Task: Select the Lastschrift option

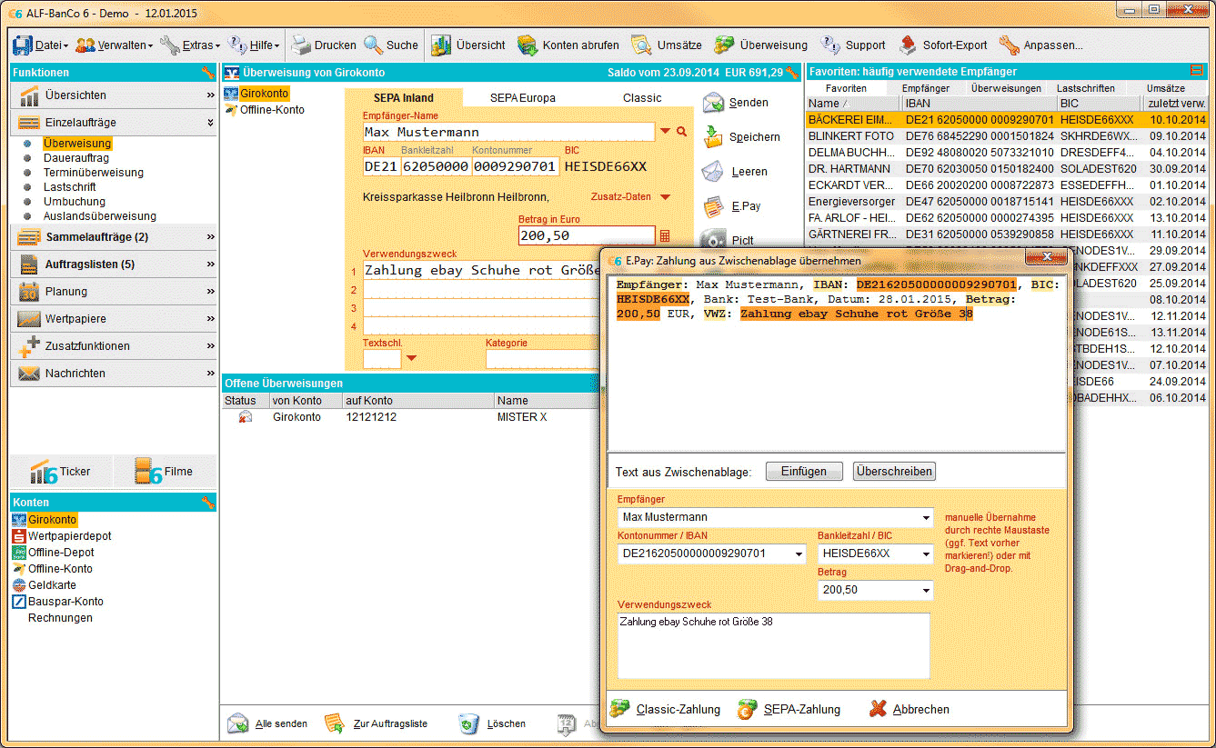Action: coord(72,187)
